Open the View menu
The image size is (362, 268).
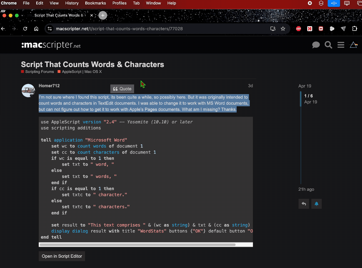(54, 3)
